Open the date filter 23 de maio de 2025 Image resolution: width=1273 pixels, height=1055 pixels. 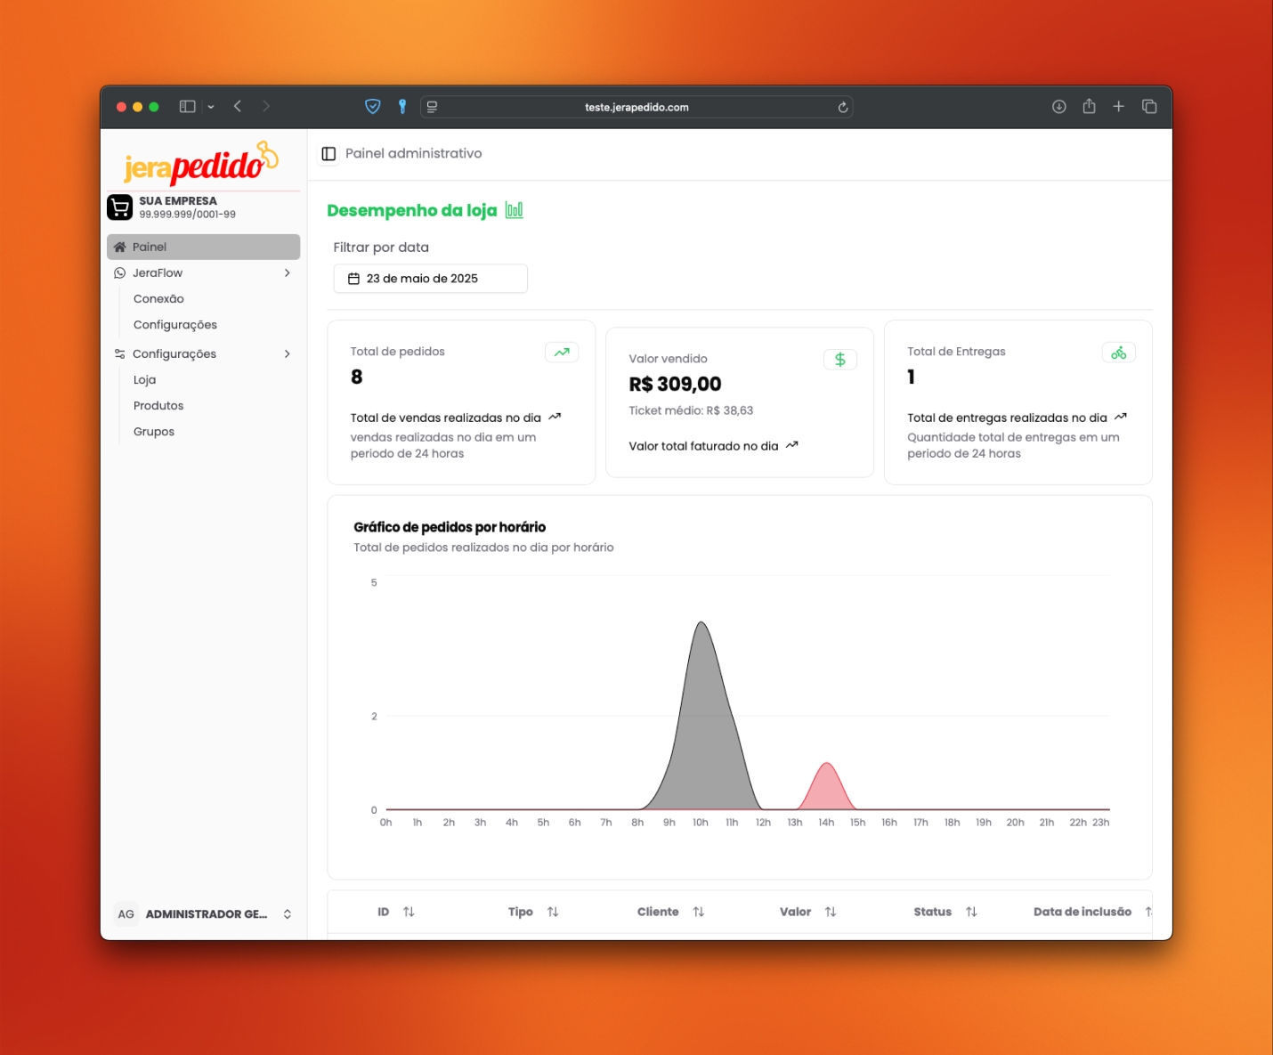pyautogui.click(x=430, y=279)
